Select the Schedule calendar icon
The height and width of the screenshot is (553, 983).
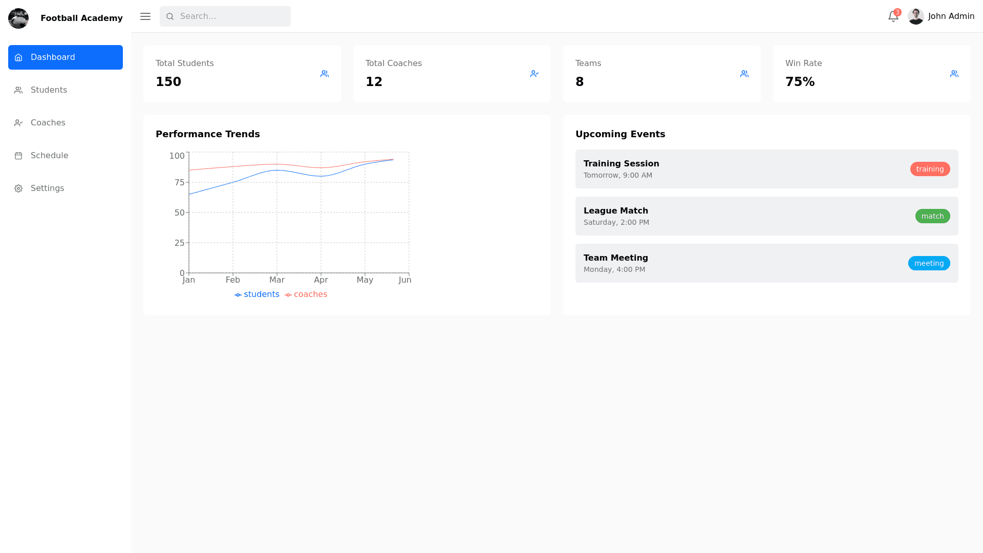(x=18, y=155)
